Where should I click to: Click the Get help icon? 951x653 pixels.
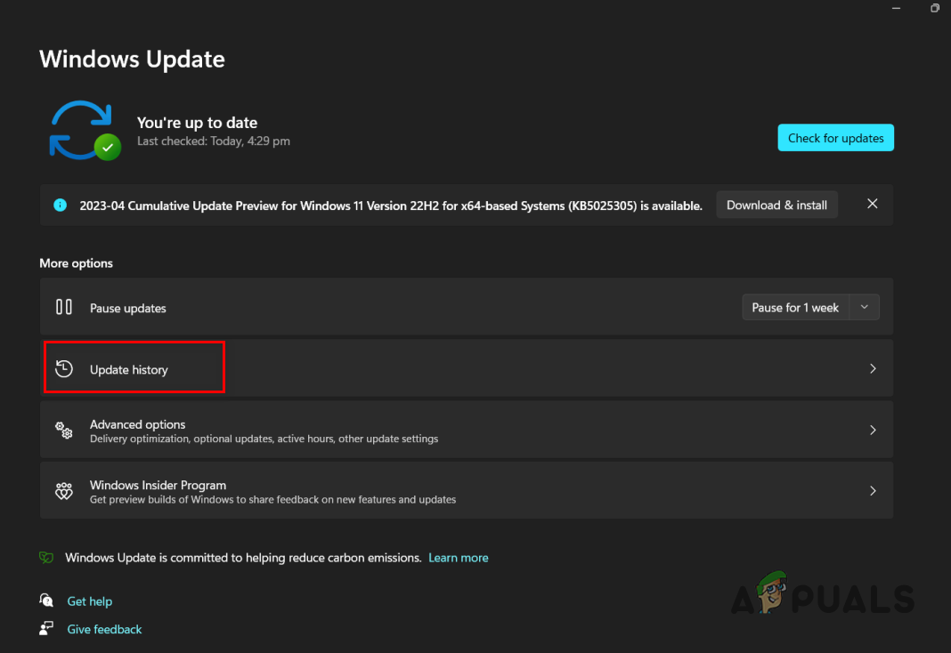pyautogui.click(x=46, y=601)
